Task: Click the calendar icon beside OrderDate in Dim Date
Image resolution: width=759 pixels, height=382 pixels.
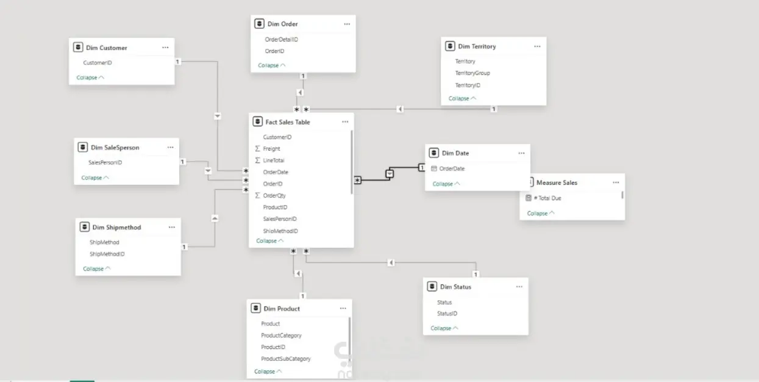Action: 434,169
